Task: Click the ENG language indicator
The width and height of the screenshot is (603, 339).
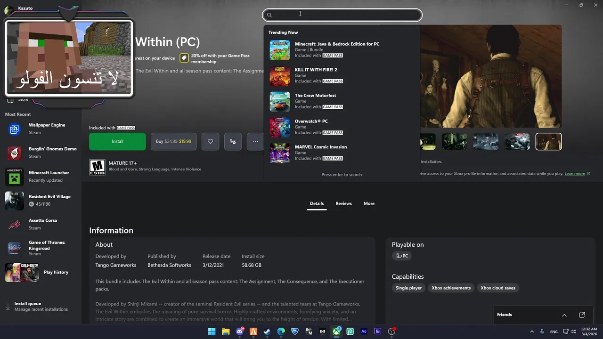Action: coord(554,331)
